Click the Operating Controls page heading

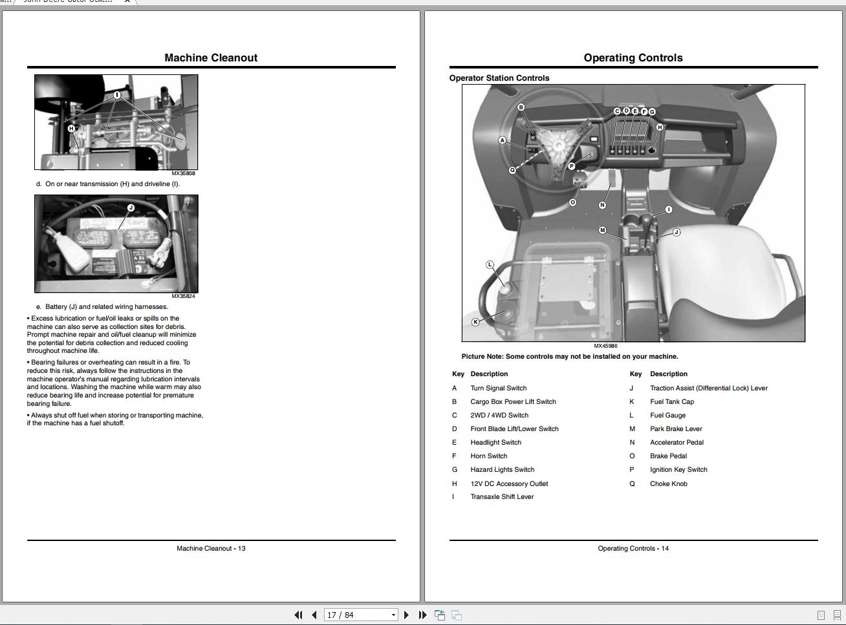[x=633, y=58]
